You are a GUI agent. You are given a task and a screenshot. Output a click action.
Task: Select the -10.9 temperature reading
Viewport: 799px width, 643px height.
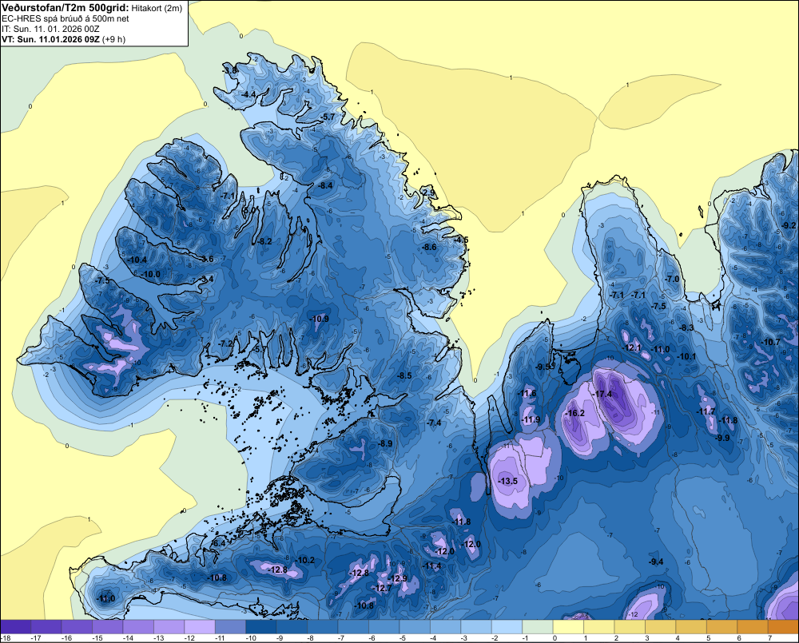320,319
